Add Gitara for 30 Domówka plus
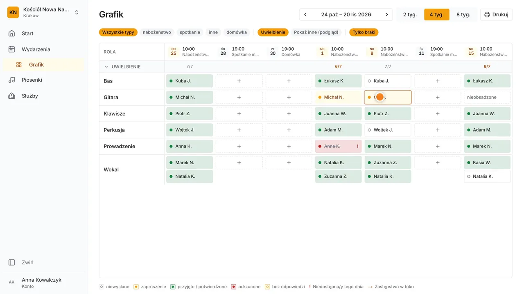The width and height of the screenshot is (524, 294). [x=289, y=97]
